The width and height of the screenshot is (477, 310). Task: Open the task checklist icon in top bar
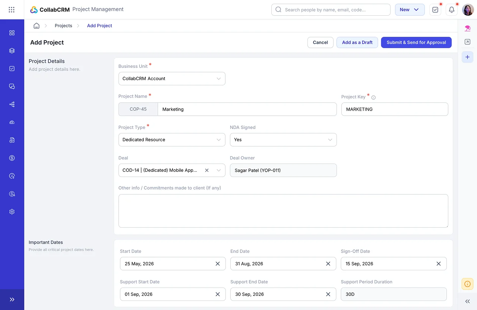435,10
